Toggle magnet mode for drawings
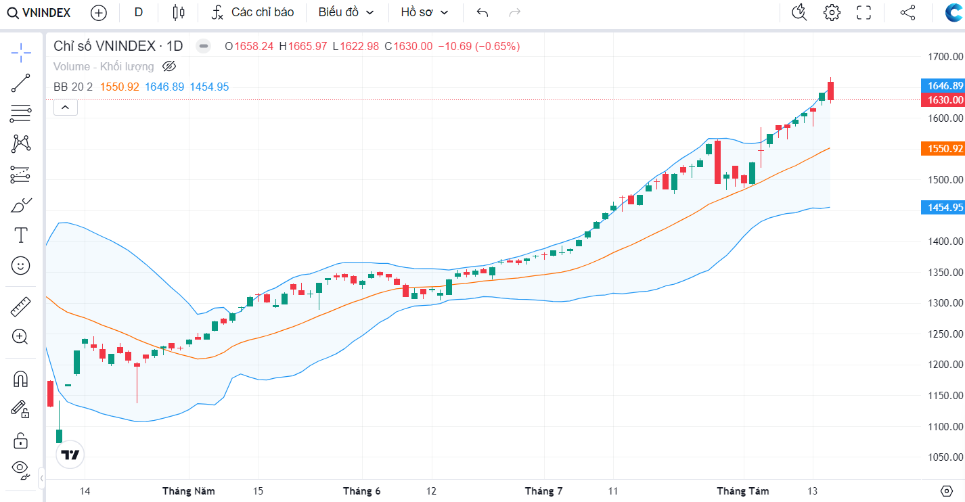Image resolution: width=965 pixels, height=502 pixels. (21, 379)
